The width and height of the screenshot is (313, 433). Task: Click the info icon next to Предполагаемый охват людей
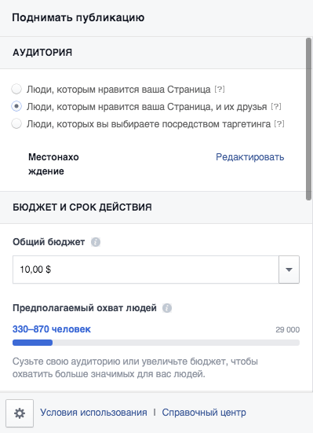tap(167, 308)
